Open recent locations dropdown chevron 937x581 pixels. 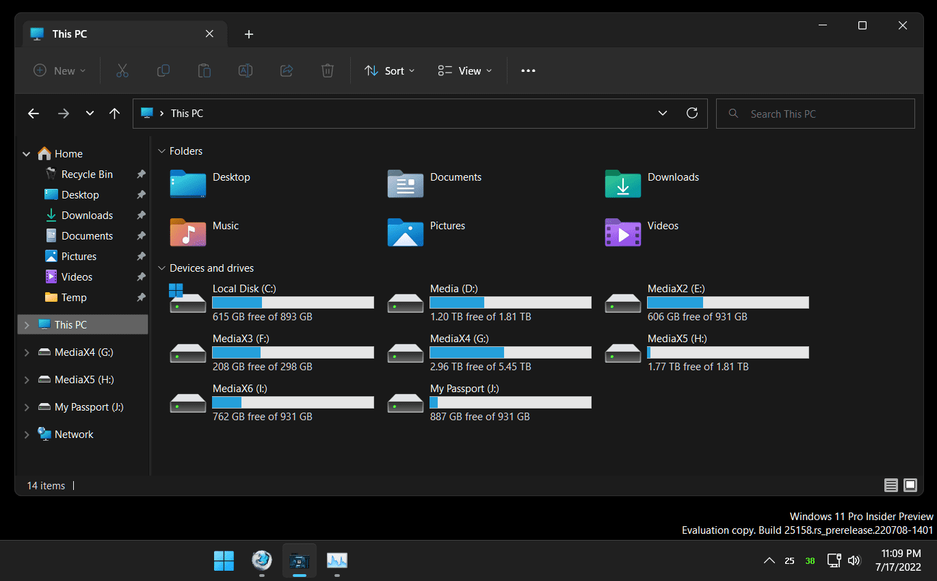click(x=90, y=114)
